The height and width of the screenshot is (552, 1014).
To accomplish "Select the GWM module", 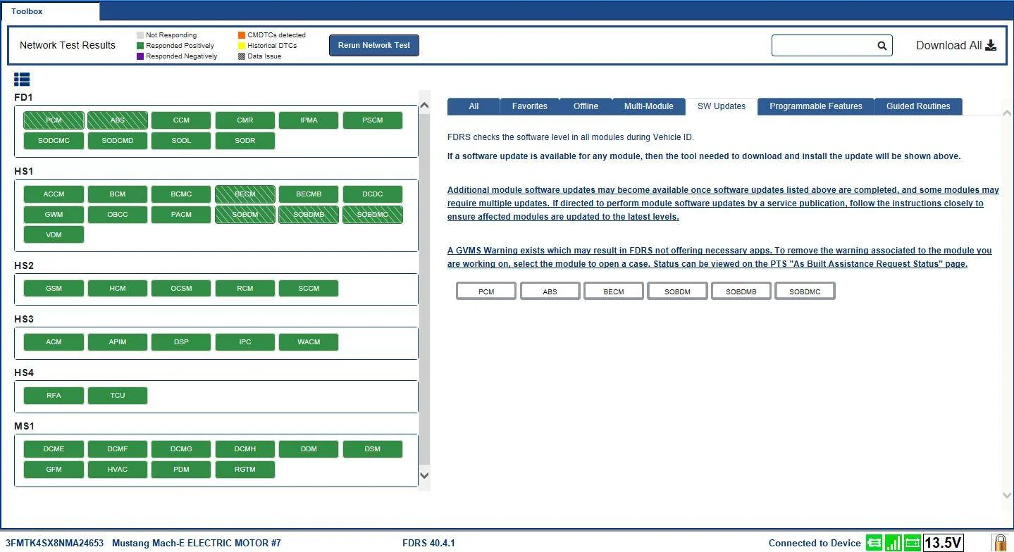I will (54, 215).
